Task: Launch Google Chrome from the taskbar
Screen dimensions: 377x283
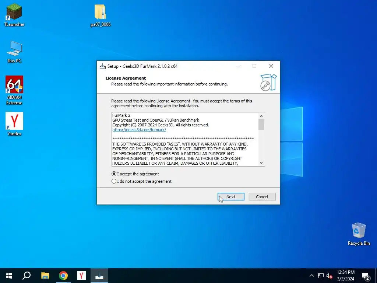Action: [63, 276]
